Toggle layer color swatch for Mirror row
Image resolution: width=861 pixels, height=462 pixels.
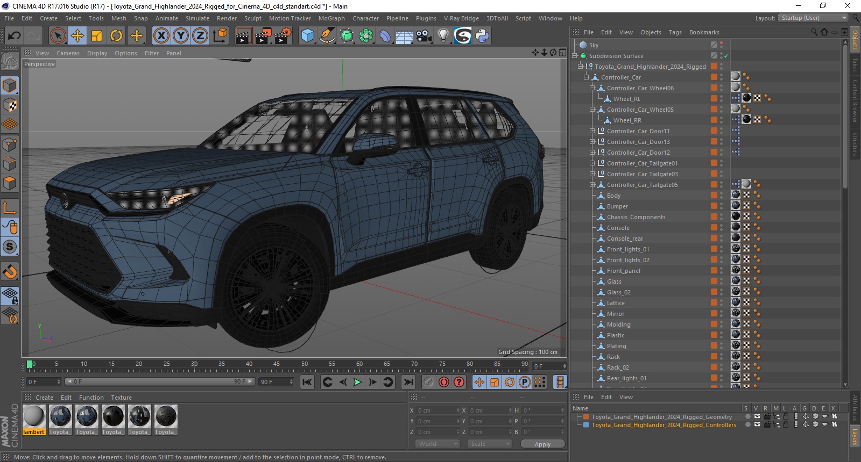pos(714,314)
